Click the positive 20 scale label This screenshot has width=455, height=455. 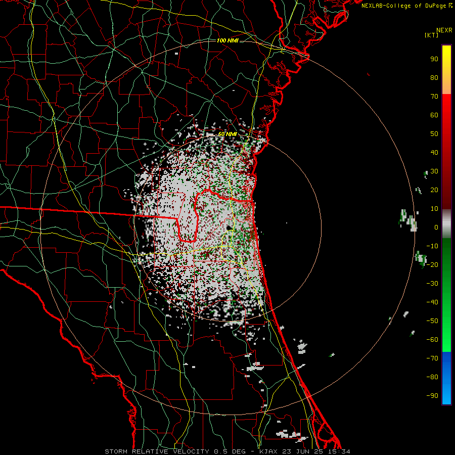[x=434, y=190]
